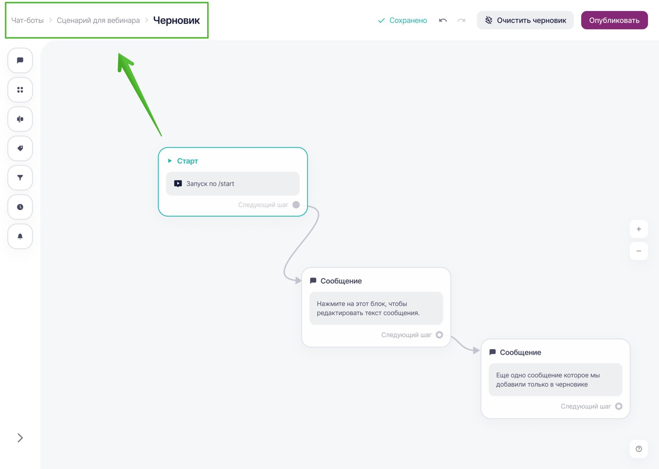Zoom in the canvas with plus
659x469 pixels.
click(x=639, y=229)
